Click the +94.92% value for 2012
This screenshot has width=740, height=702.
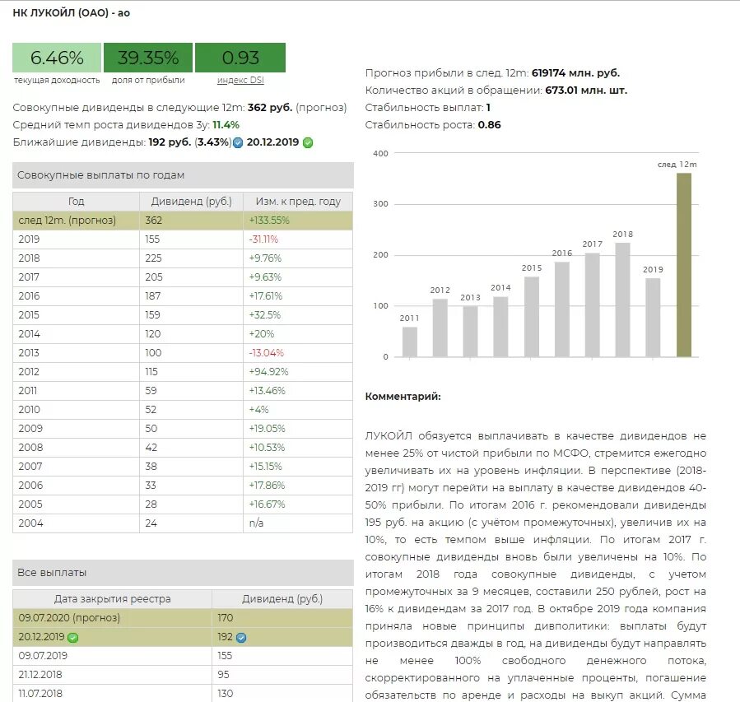click(268, 372)
